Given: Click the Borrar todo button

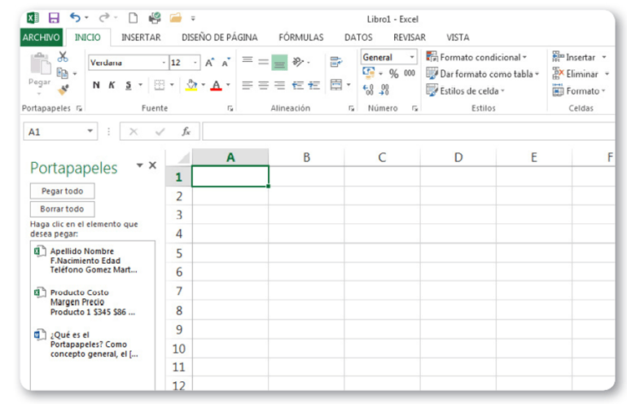Looking at the screenshot, I should coord(62,209).
